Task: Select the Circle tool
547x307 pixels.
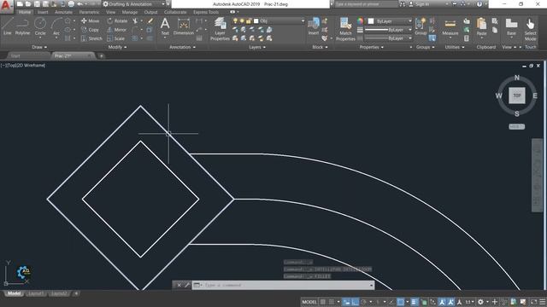Action: [40, 26]
